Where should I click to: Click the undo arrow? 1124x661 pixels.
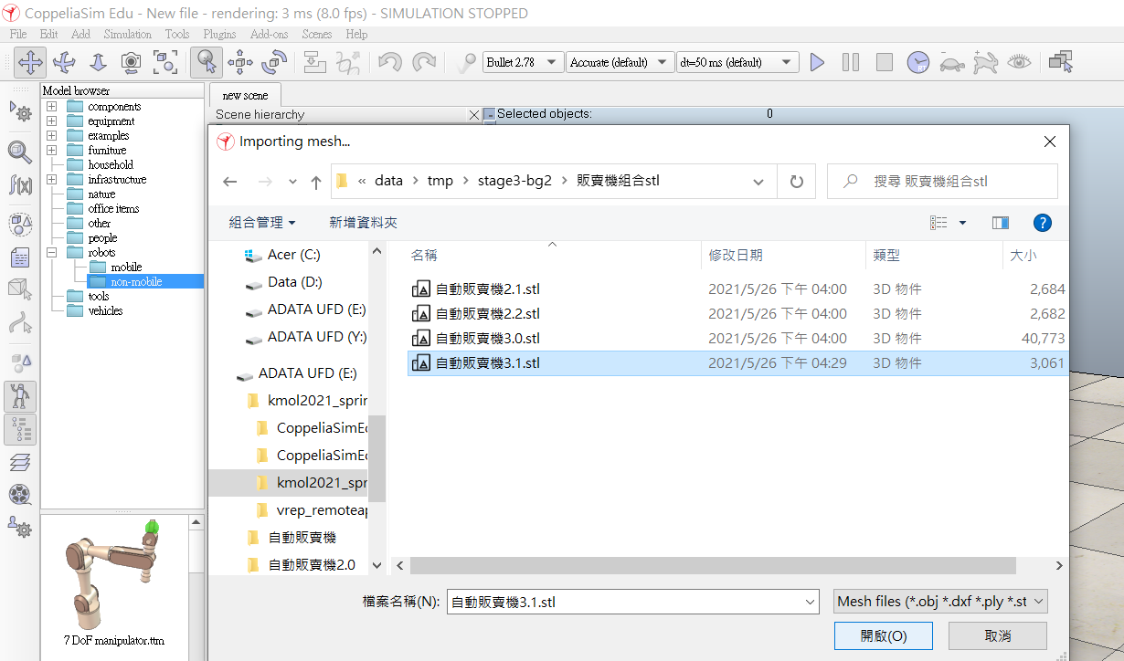point(390,62)
